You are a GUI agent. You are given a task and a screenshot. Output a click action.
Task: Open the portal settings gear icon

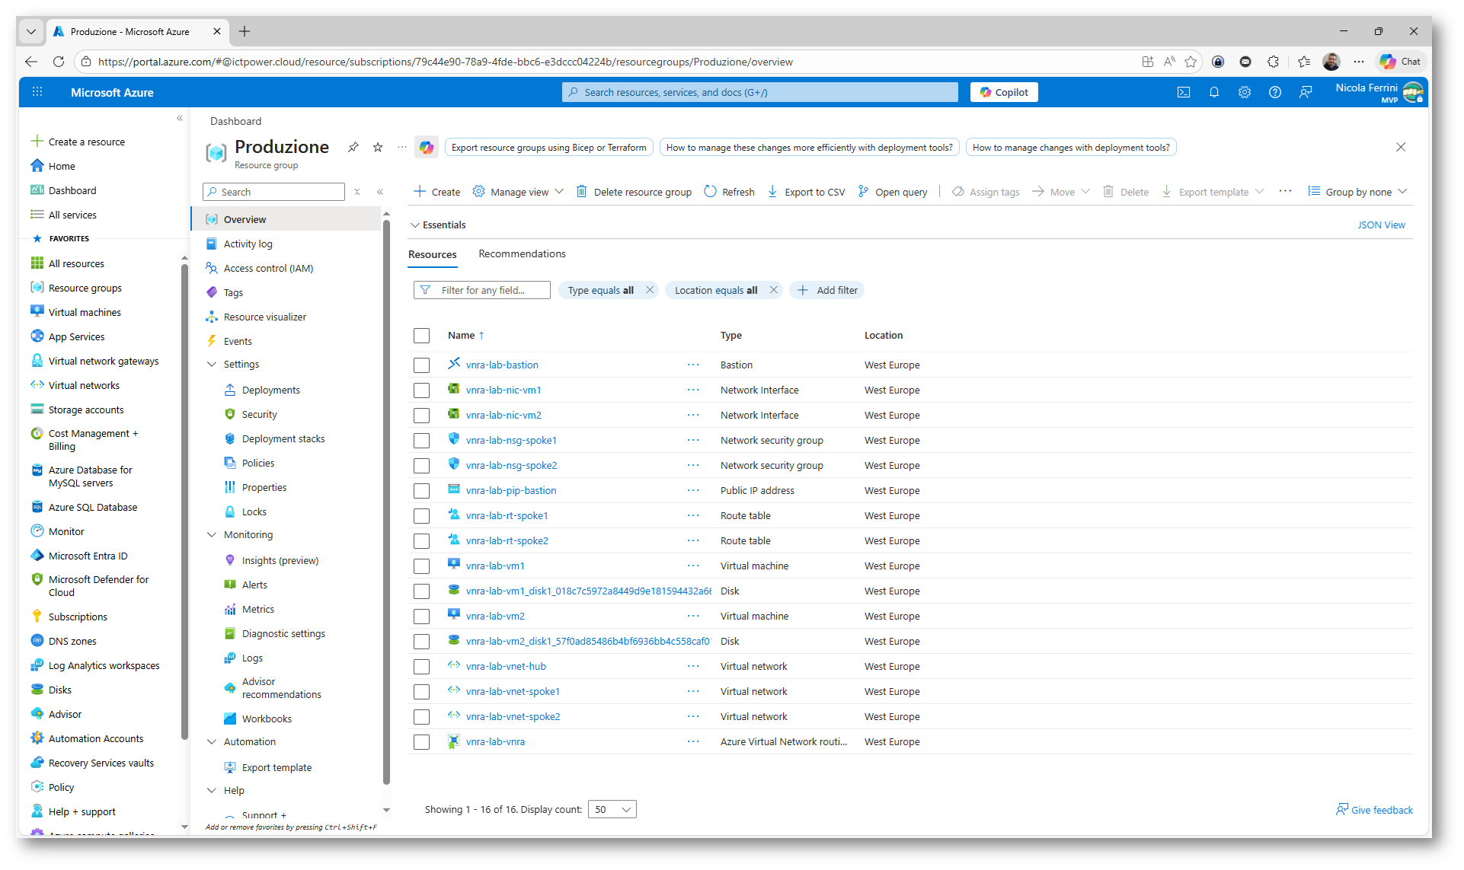point(1244,92)
